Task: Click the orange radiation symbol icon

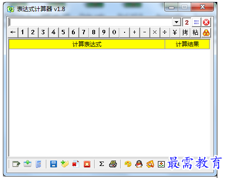Action: point(206,33)
